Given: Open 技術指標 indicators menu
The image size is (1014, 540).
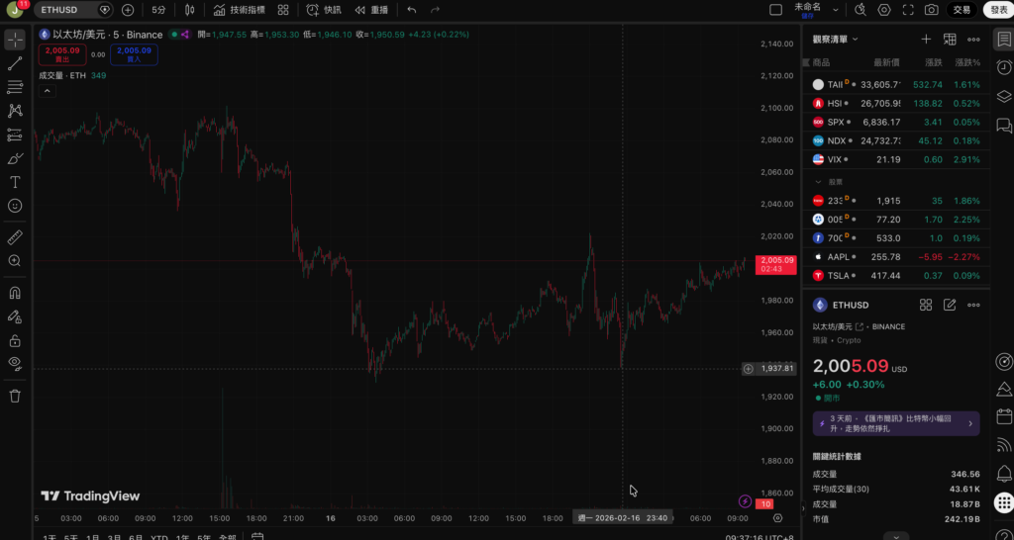Looking at the screenshot, I should tap(239, 10).
